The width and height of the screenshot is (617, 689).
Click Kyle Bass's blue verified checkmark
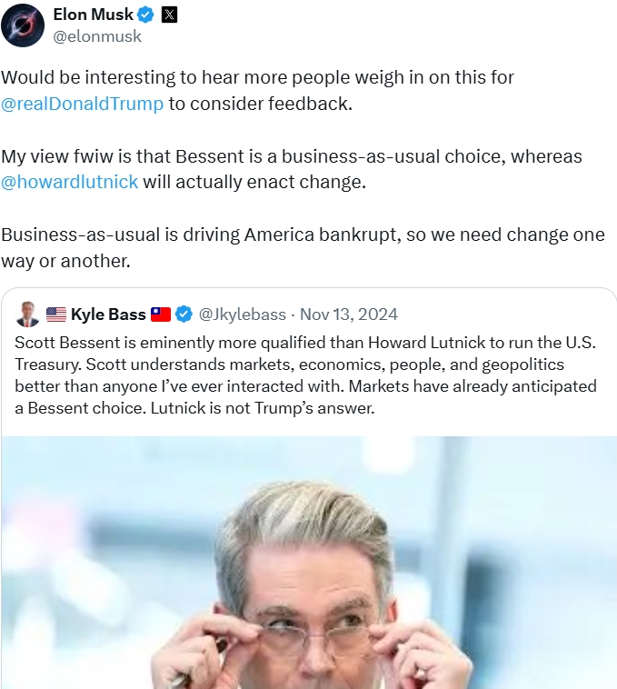point(184,315)
